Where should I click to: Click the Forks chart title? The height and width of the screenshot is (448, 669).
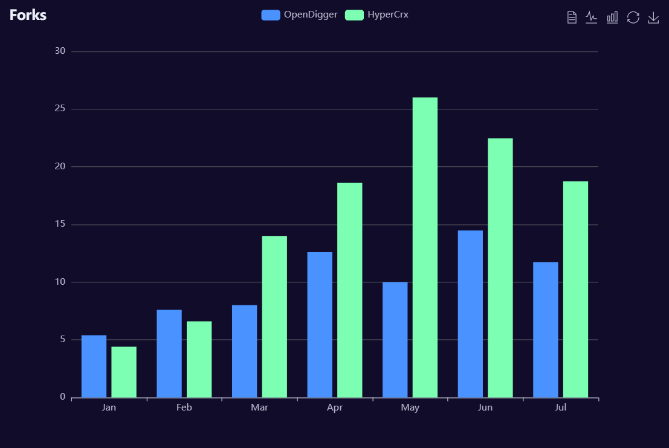coord(27,15)
